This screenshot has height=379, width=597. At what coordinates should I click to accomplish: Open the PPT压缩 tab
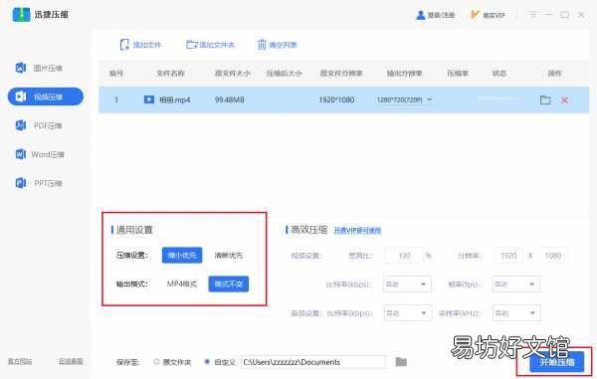coord(46,183)
